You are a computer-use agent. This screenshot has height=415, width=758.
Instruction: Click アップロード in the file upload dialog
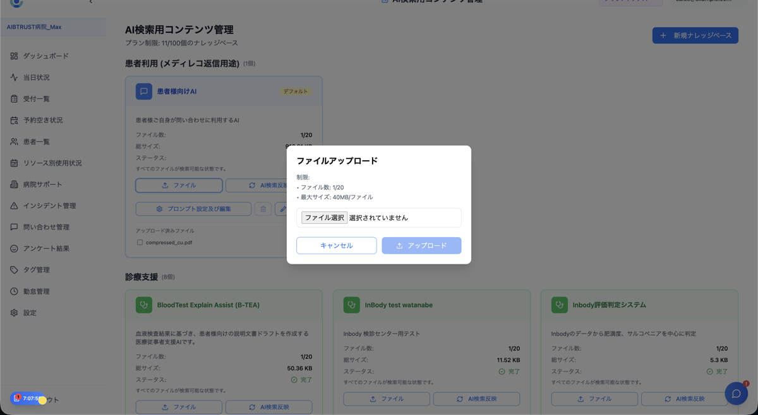(x=421, y=245)
